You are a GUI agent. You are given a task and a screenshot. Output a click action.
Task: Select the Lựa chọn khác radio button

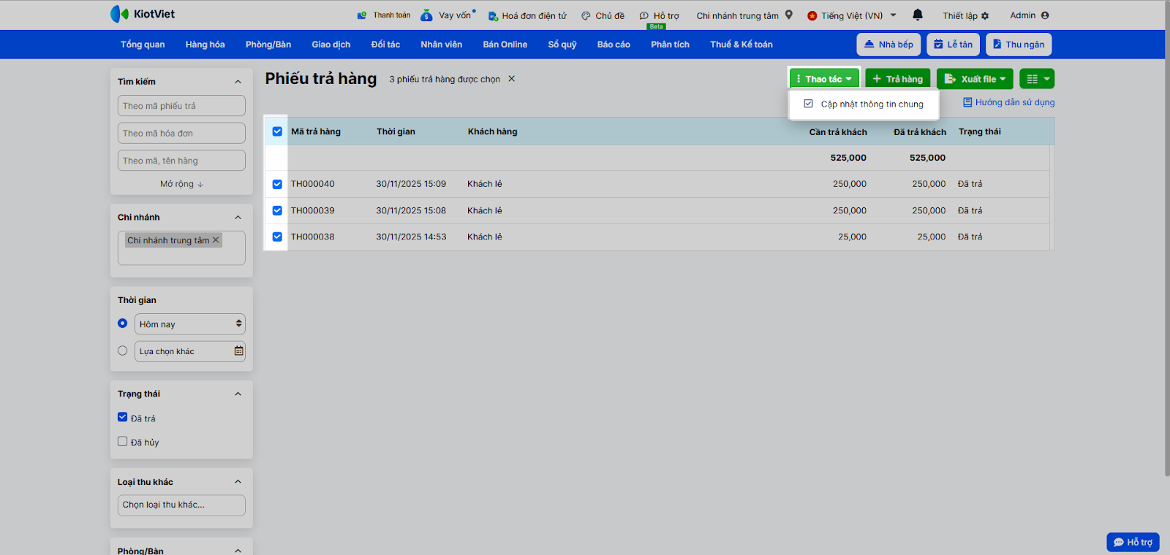[x=123, y=351]
